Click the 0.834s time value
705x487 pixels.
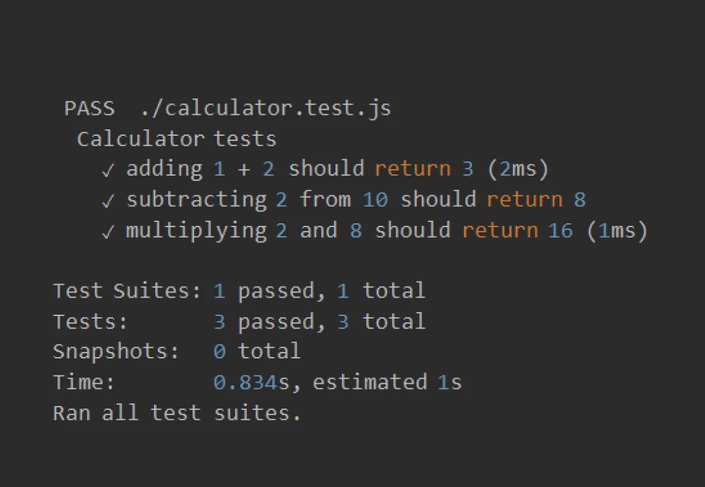[251, 382]
